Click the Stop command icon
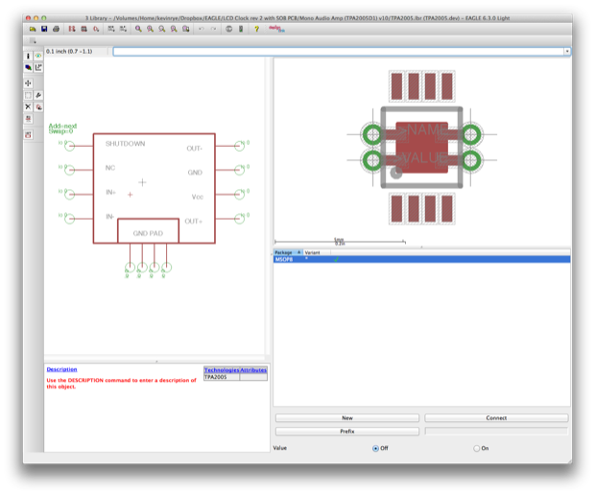The width and height of the screenshot is (595, 495). [x=228, y=29]
